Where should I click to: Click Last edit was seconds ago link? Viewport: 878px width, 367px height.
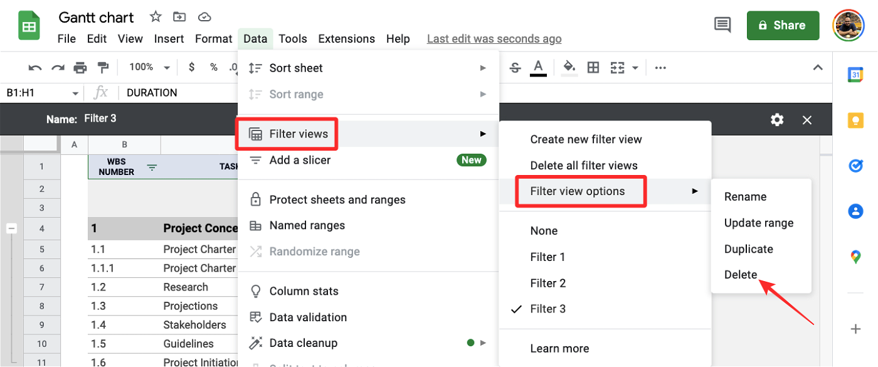[494, 39]
